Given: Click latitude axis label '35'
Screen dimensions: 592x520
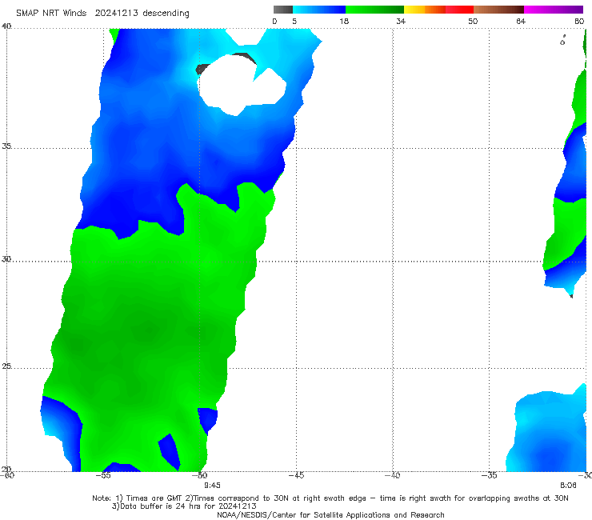Looking at the screenshot, I should point(6,146).
